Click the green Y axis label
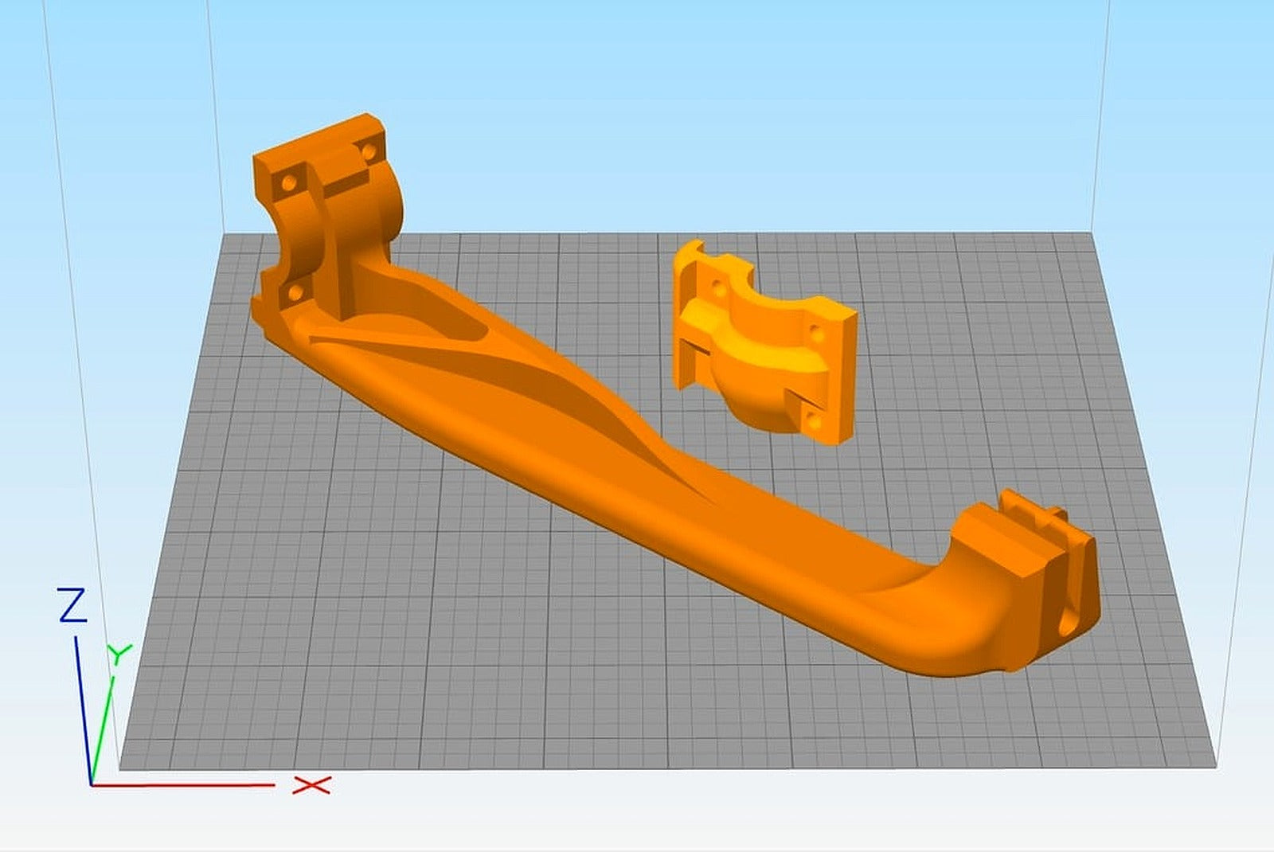 pyautogui.click(x=119, y=651)
